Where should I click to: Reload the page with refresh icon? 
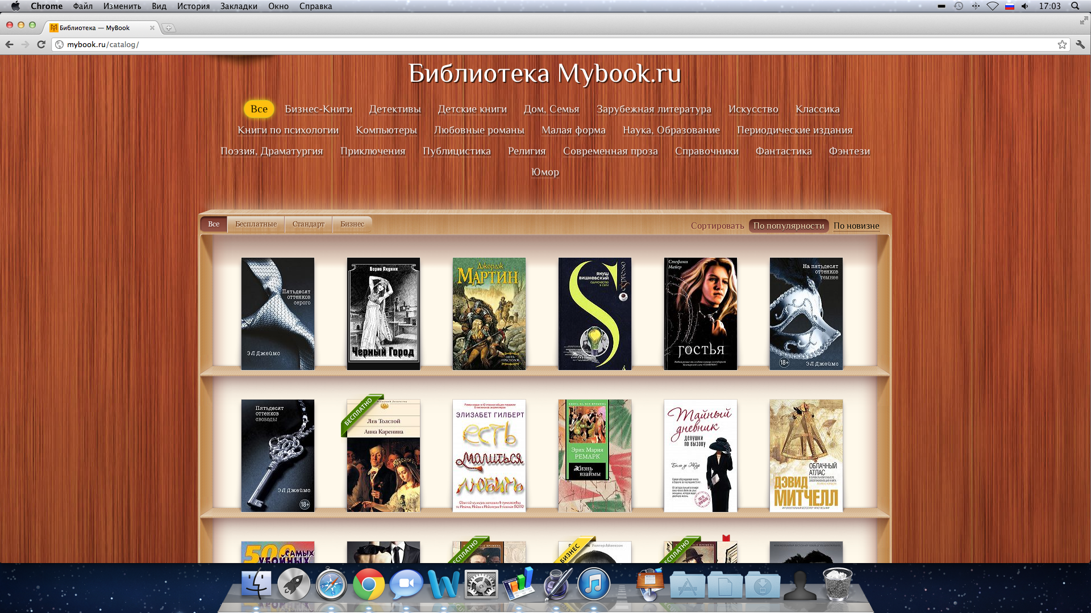[41, 44]
